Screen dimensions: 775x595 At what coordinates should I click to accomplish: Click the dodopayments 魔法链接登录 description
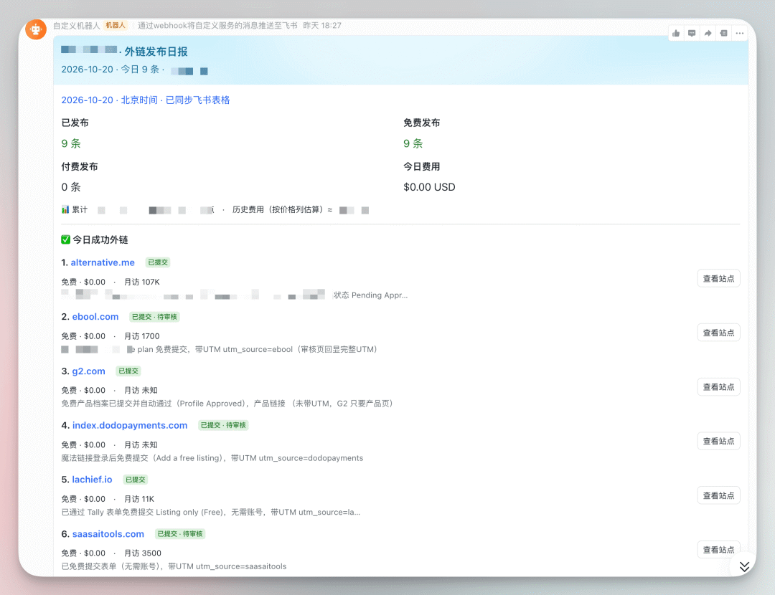(x=212, y=458)
